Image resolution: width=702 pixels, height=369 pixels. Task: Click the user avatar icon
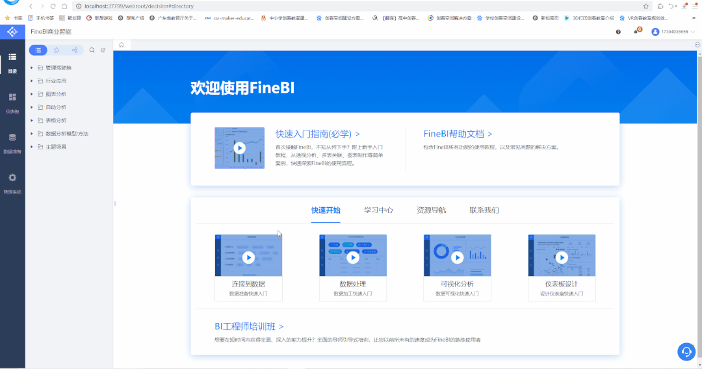[x=655, y=32]
